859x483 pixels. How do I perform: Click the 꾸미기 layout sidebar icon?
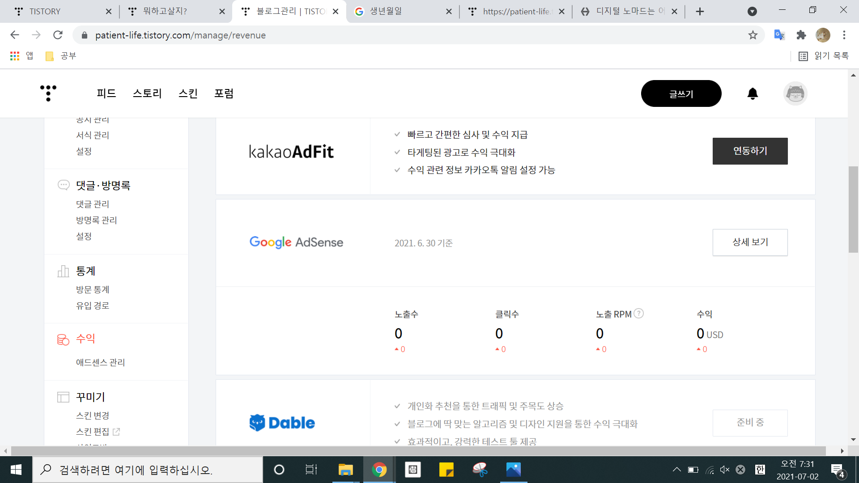click(x=63, y=397)
